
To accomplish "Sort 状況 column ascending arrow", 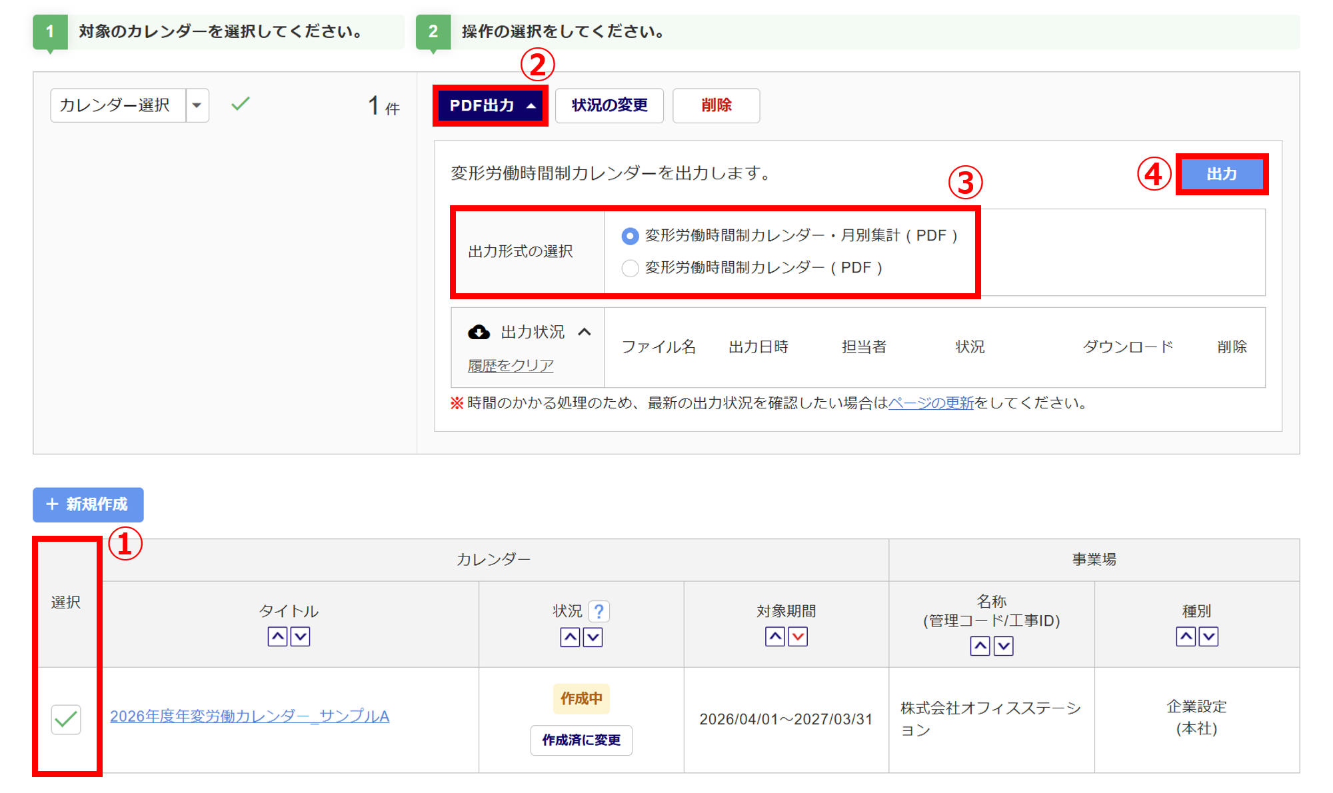I will coord(570,637).
